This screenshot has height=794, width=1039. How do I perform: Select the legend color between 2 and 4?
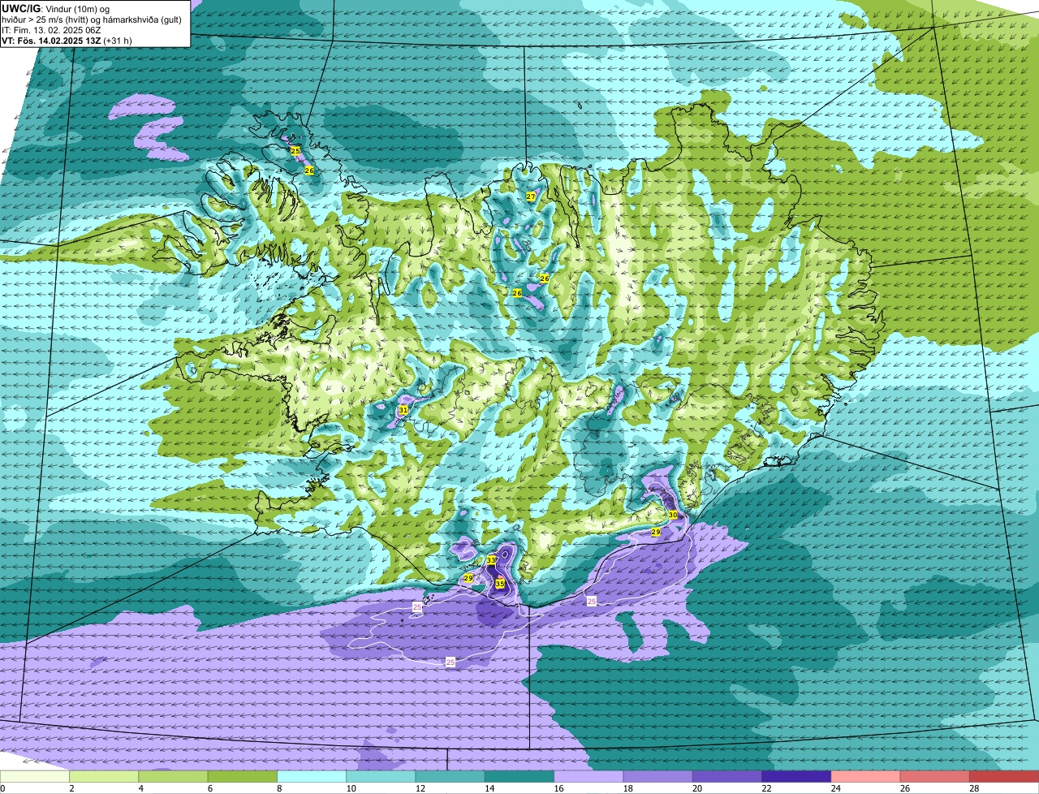(x=105, y=776)
